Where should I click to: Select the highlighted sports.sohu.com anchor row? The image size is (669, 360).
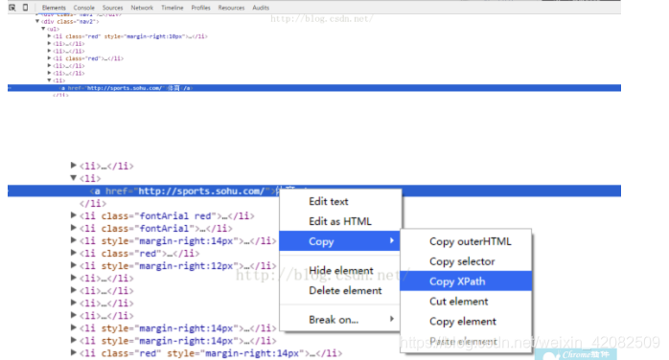pyautogui.click(x=314, y=191)
